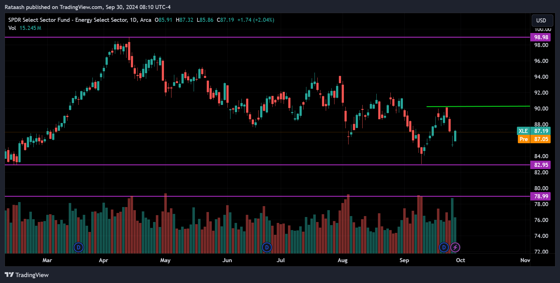
Task: Open the USD currency selector
Action: (x=542, y=21)
